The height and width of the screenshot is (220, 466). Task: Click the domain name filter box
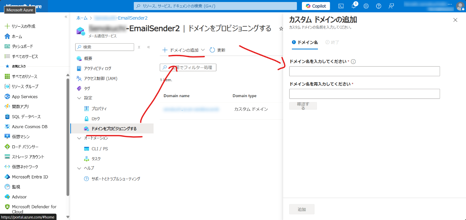point(188,68)
